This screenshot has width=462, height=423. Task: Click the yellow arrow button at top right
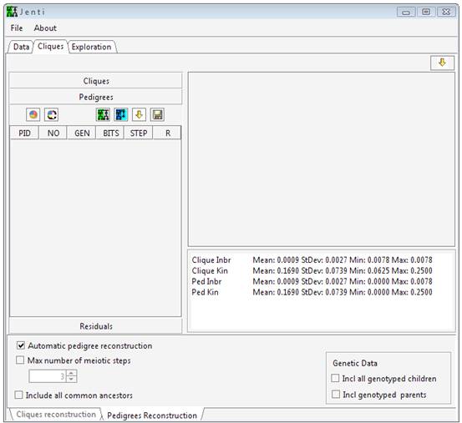coord(442,63)
